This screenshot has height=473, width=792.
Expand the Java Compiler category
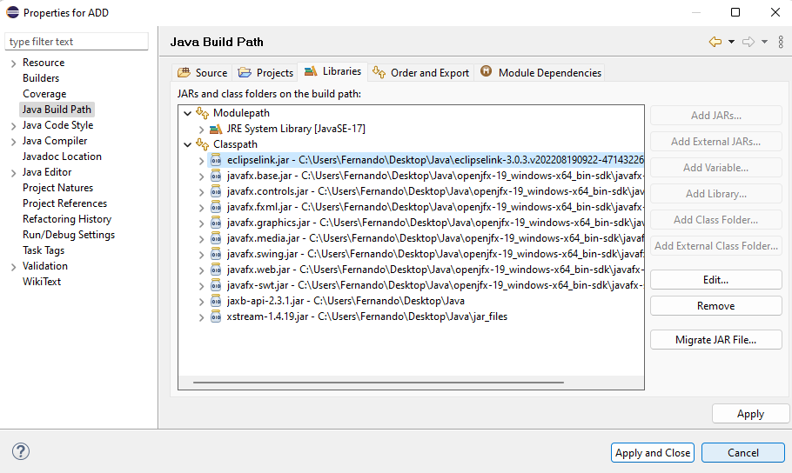click(x=14, y=142)
